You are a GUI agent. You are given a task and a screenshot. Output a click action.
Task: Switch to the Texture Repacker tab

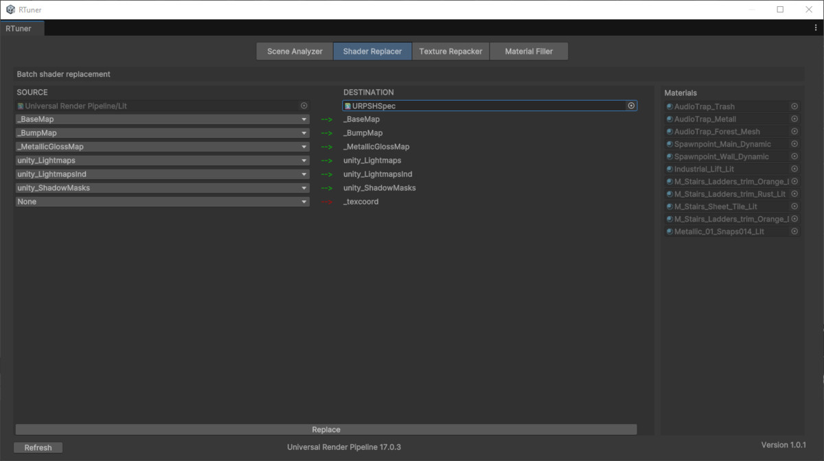[450, 51]
